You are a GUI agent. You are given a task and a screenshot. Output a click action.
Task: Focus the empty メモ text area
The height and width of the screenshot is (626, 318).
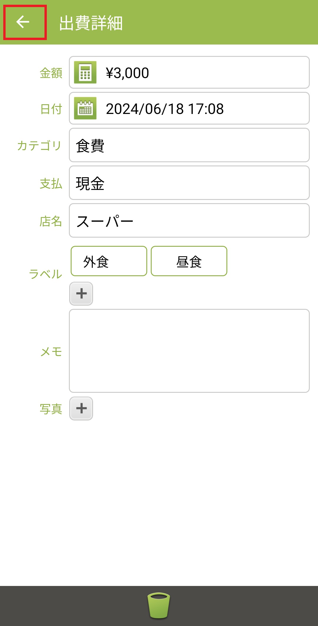pos(189,351)
